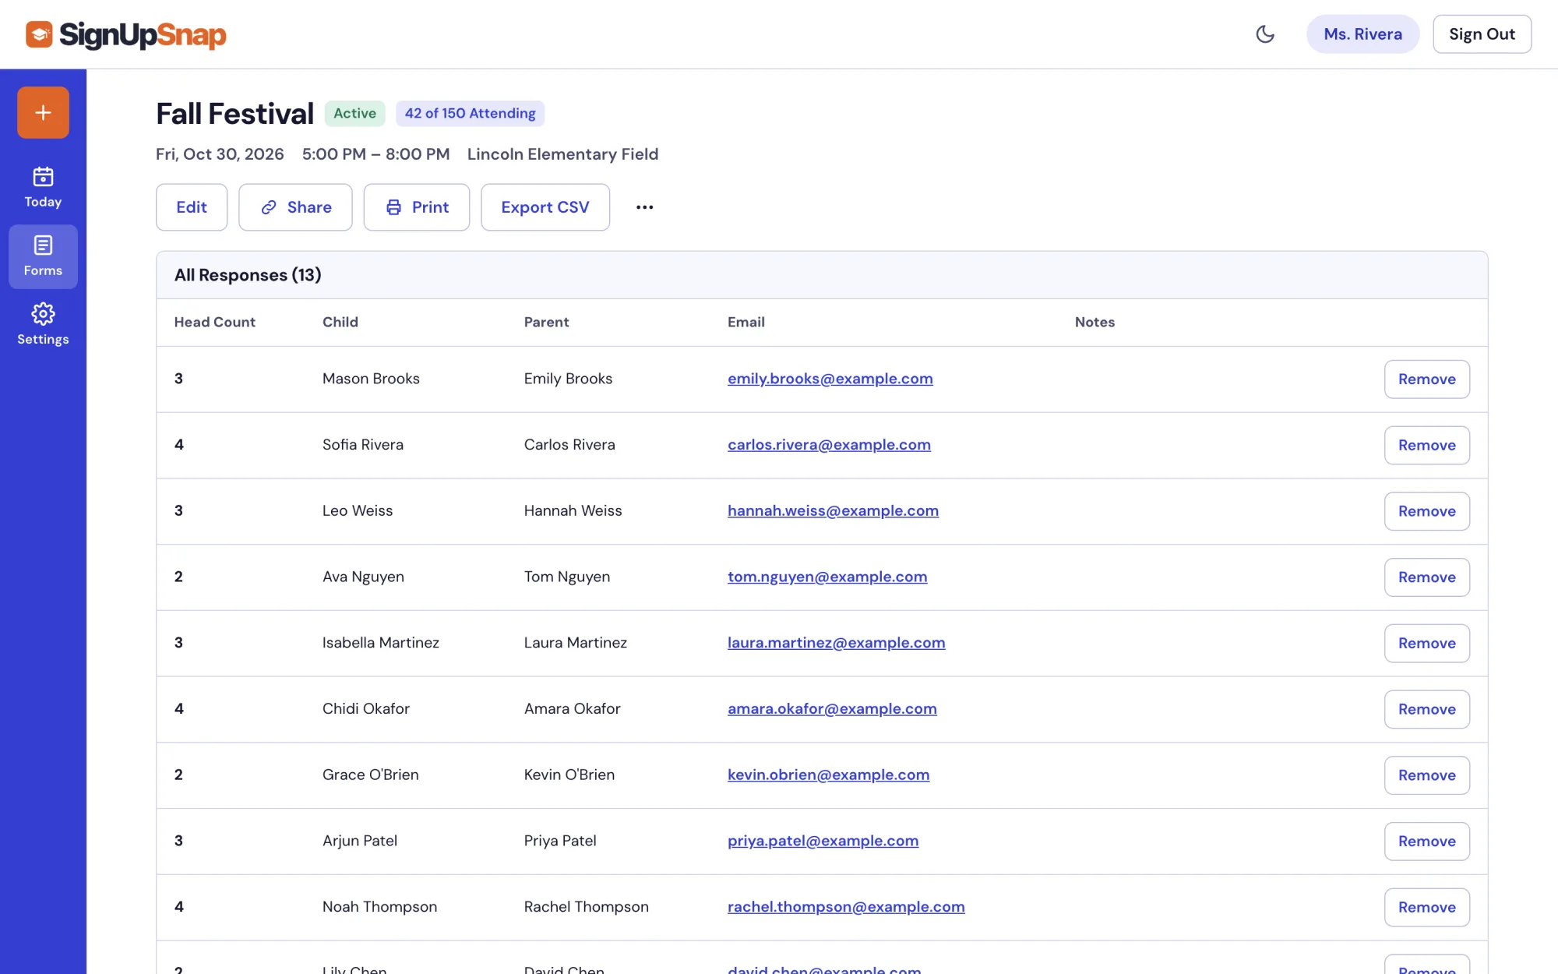Email amara.okafor@example.com
This screenshot has width=1558, height=974.
tap(832, 709)
